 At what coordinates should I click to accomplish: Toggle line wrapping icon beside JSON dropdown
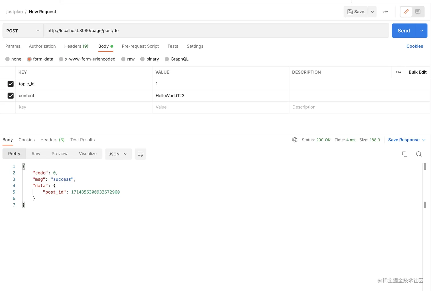pyautogui.click(x=141, y=154)
